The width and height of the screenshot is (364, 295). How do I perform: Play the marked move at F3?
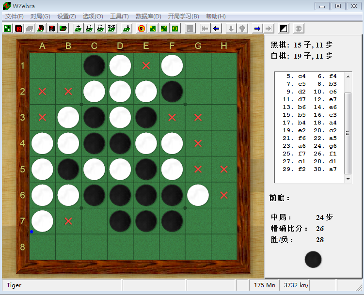[x=172, y=118]
